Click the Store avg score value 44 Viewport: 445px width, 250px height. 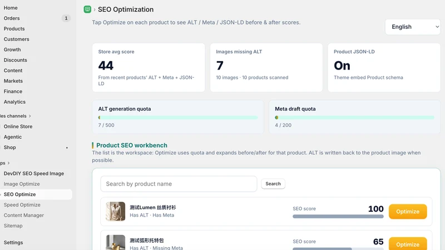tap(106, 66)
